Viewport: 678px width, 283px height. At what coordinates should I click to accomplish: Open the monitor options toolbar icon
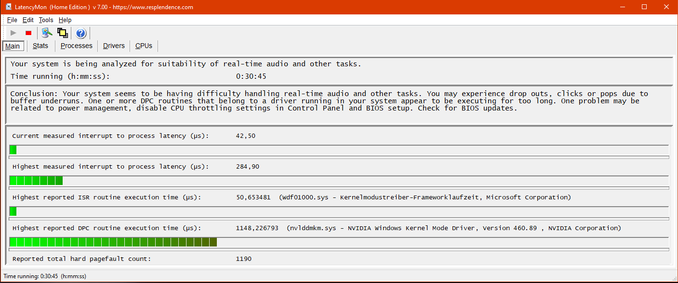pos(47,33)
